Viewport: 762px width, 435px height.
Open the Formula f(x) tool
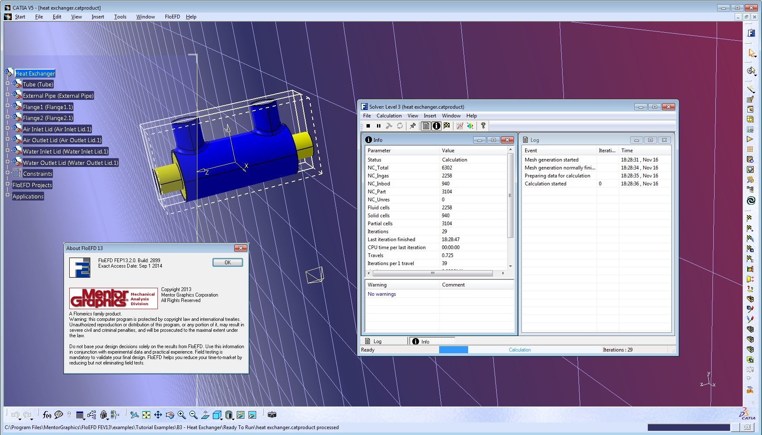pos(47,415)
